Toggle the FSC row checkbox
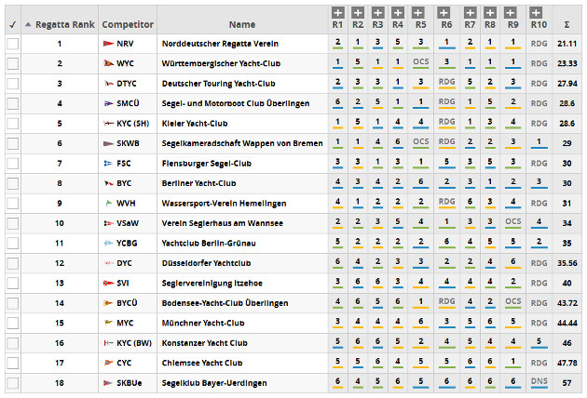 [13, 164]
